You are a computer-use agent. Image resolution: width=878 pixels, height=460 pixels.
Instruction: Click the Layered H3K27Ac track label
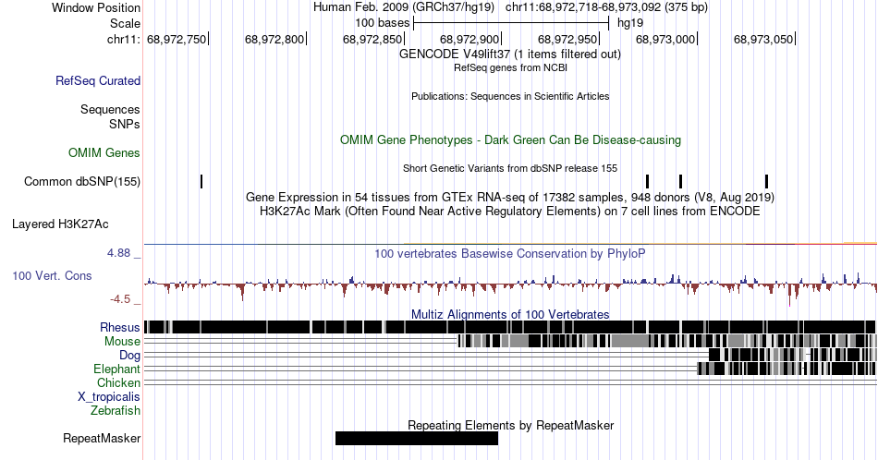pos(60,224)
